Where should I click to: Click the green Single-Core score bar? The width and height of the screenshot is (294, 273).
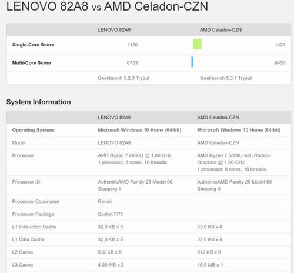pos(197,44)
